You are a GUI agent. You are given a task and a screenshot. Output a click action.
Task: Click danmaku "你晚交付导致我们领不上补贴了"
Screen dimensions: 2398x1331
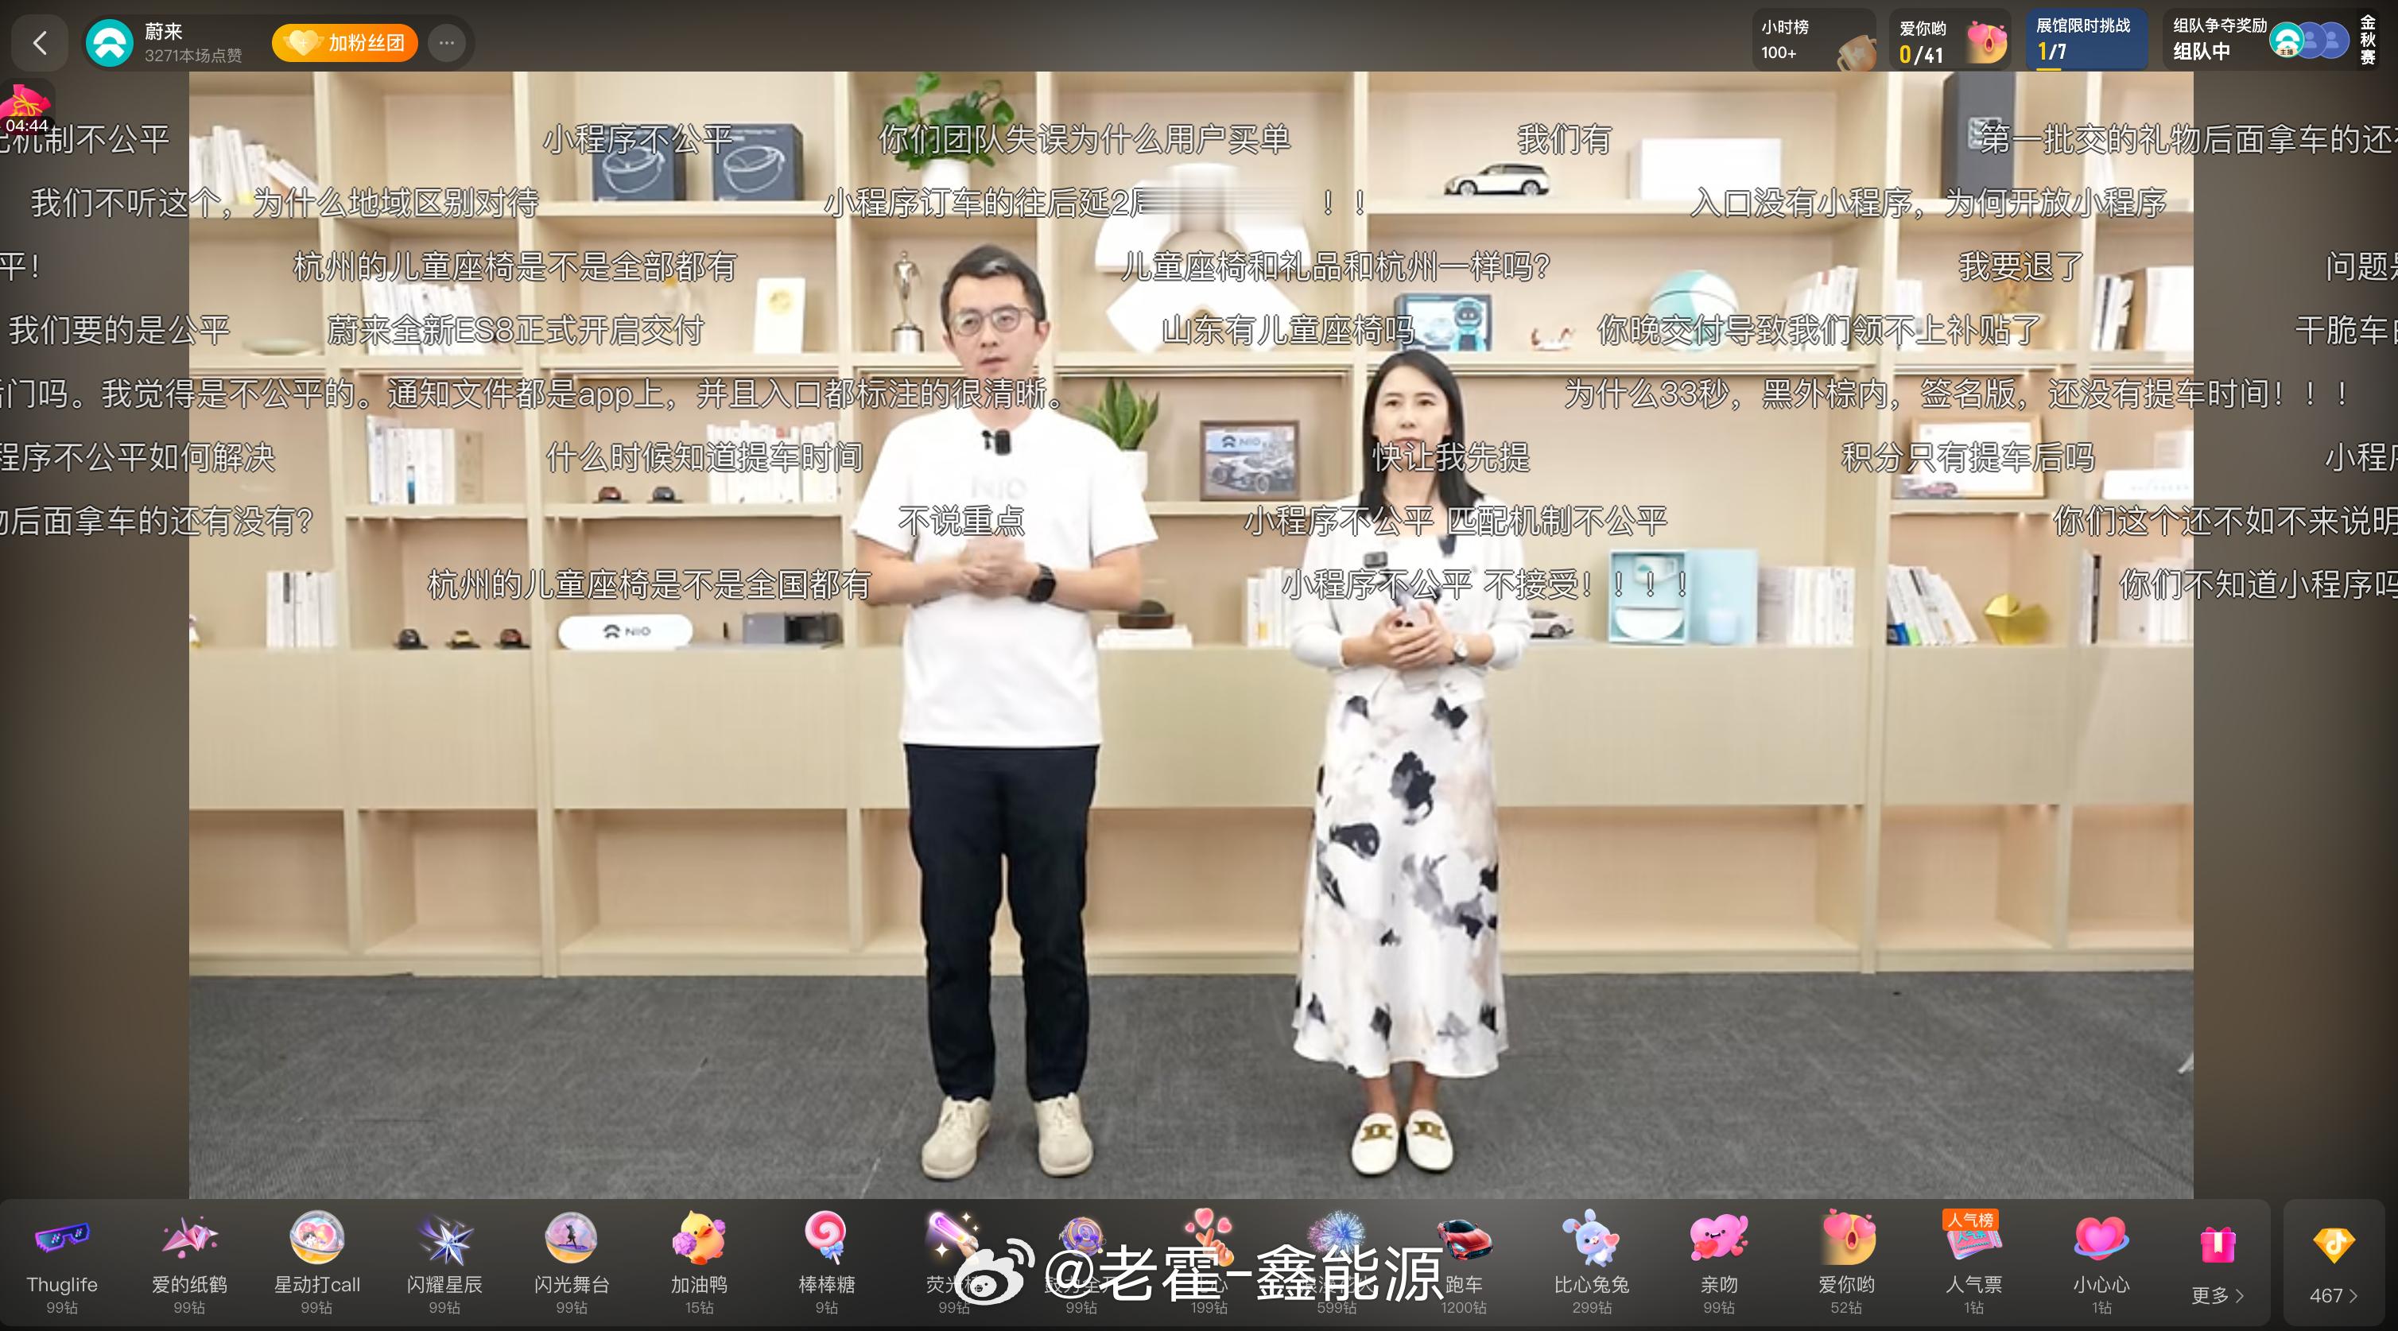[1819, 331]
